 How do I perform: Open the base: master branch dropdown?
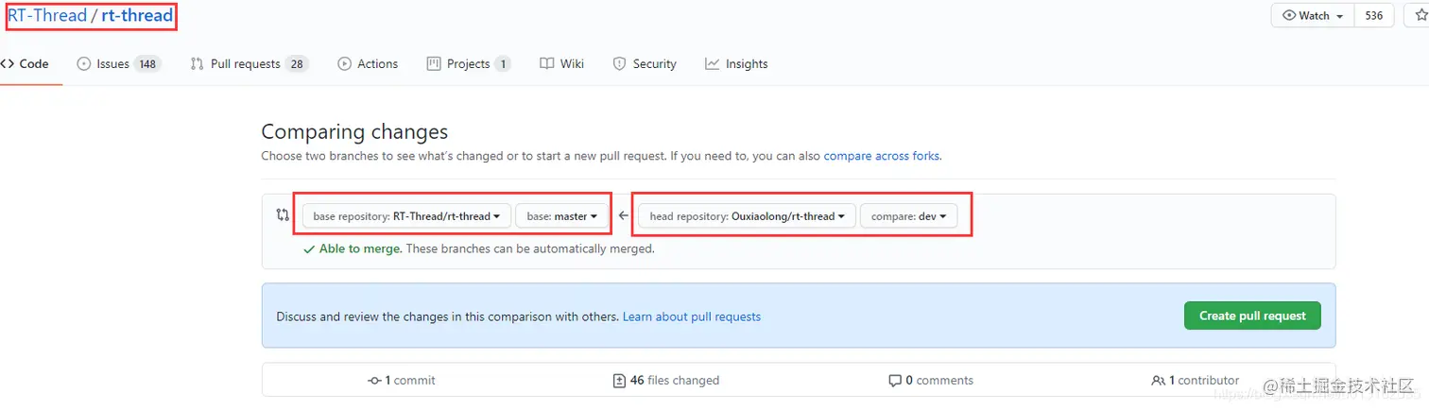(561, 216)
